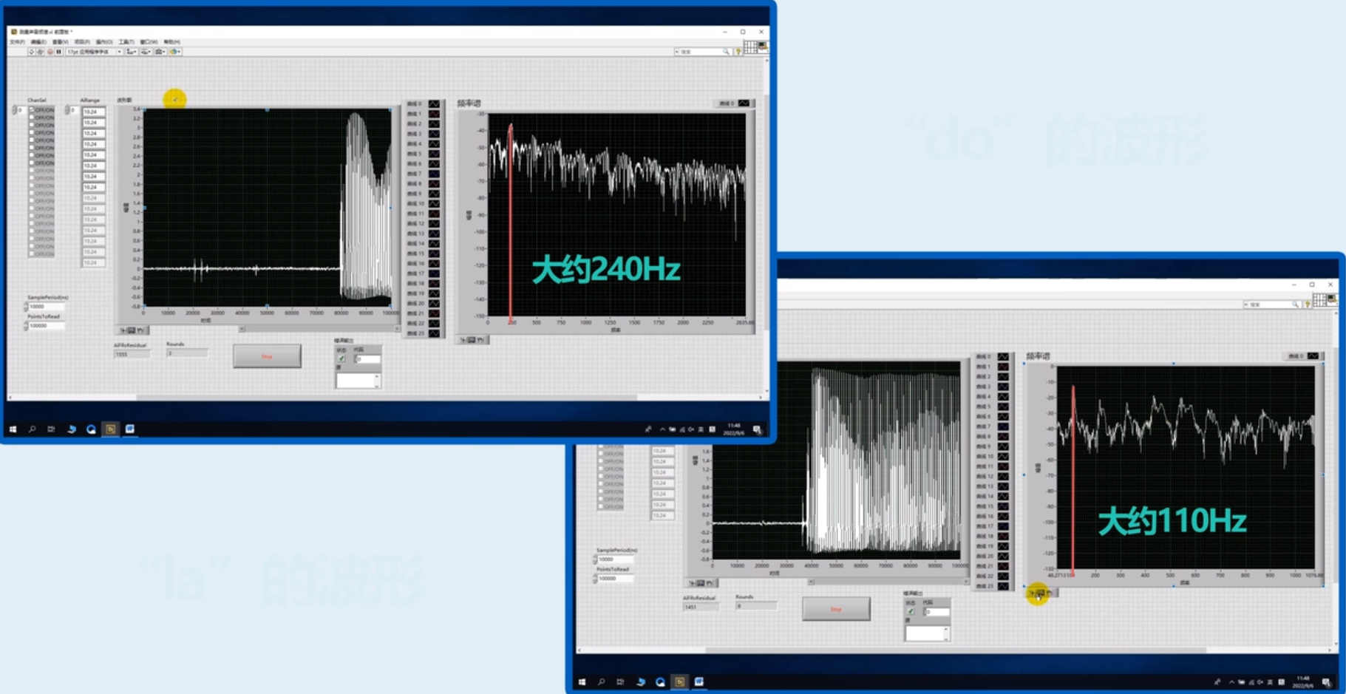Toggle the error status checkmark in the 110Hz window
Image resolution: width=1346 pixels, height=694 pixels.
[x=911, y=612]
